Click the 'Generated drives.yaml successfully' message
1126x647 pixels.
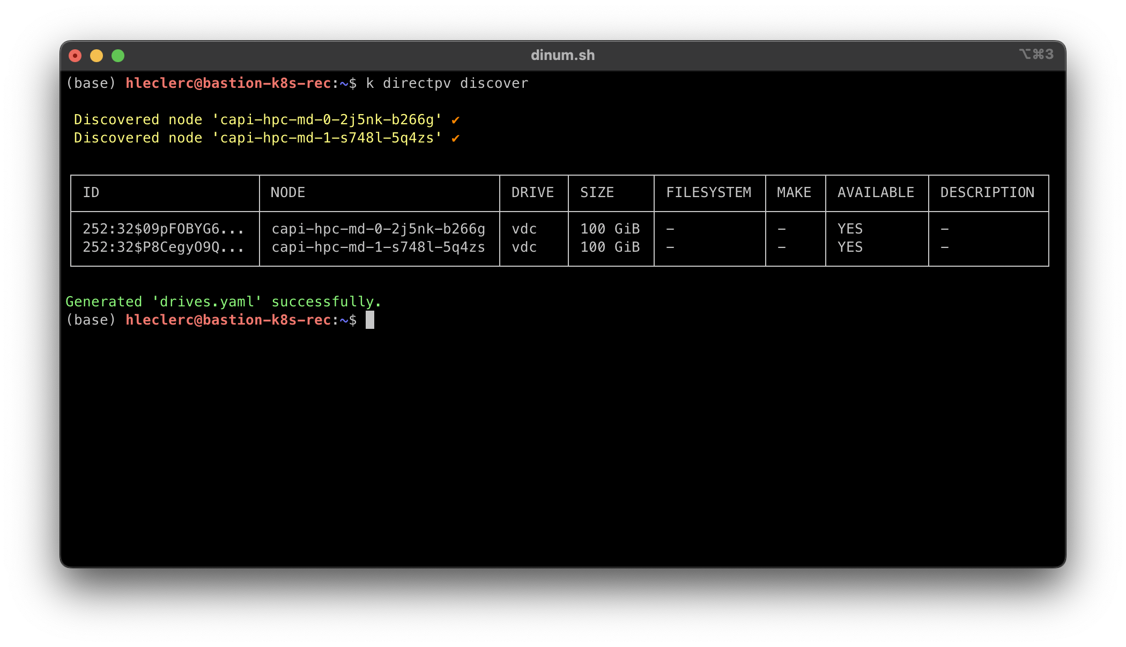pyautogui.click(x=223, y=302)
